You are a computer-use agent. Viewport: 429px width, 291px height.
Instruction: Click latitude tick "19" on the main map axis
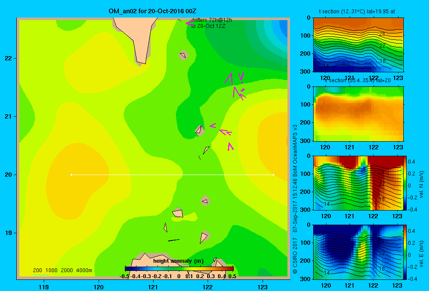pyautogui.click(x=8, y=233)
